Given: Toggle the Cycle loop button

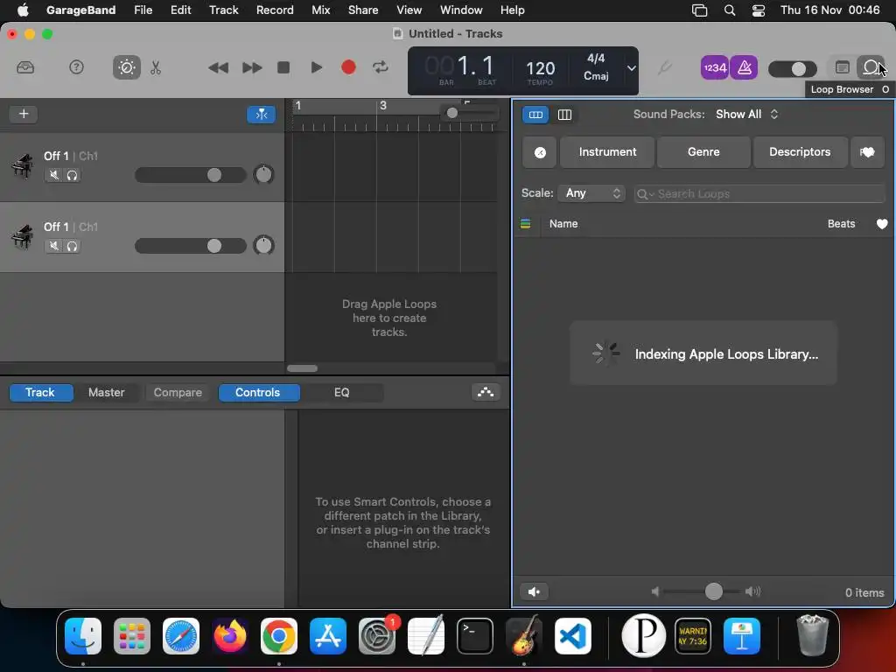Looking at the screenshot, I should click(x=381, y=67).
